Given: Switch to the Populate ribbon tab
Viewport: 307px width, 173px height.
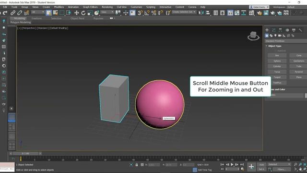Looking at the screenshot, I should click(98, 18).
